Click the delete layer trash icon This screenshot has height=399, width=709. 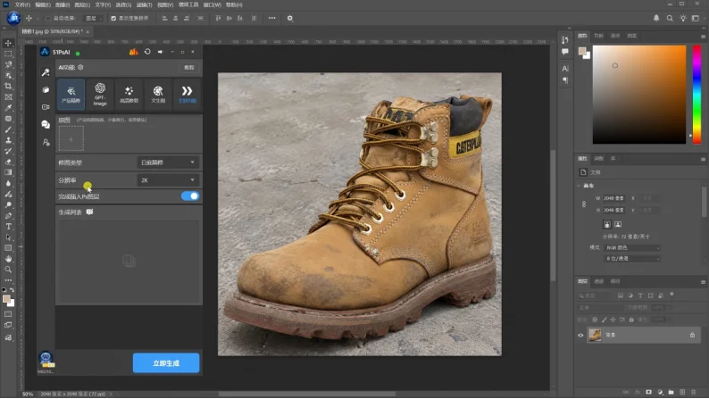[x=693, y=392]
